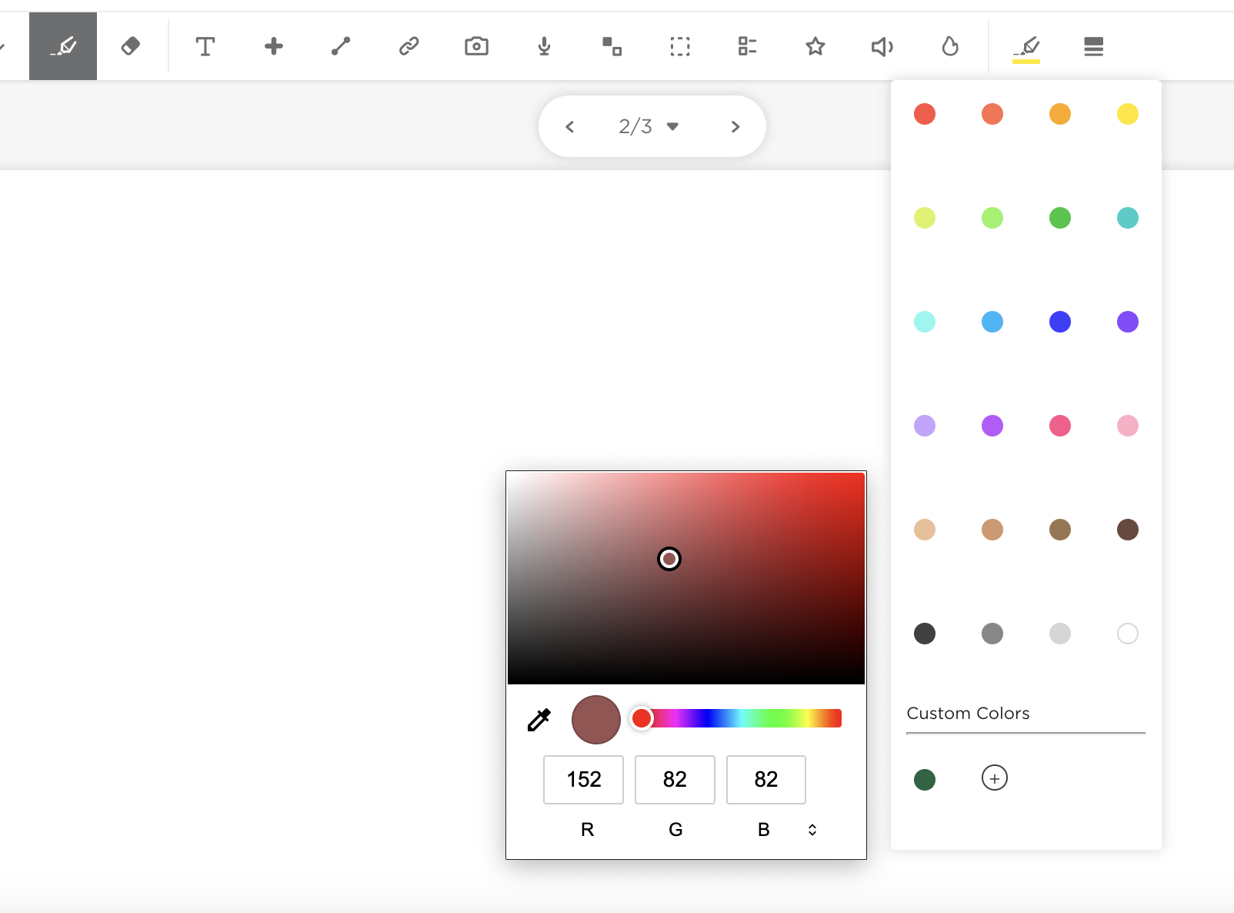Switch RGB color format mode
Image resolution: width=1234 pixels, height=913 pixels.
pos(812,830)
